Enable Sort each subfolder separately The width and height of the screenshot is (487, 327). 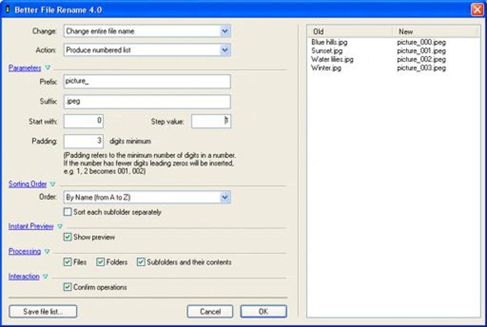67,212
